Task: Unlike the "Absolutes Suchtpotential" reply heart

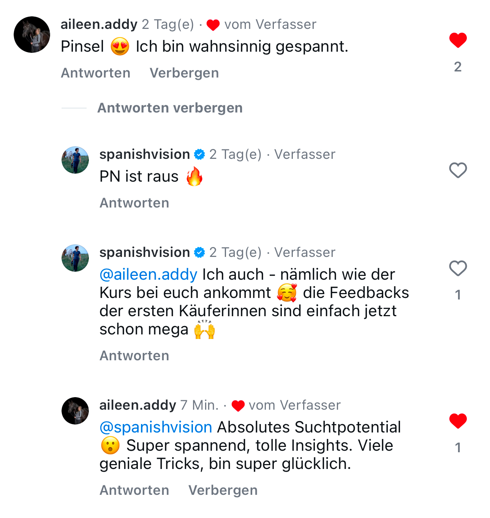Action: [x=458, y=421]
